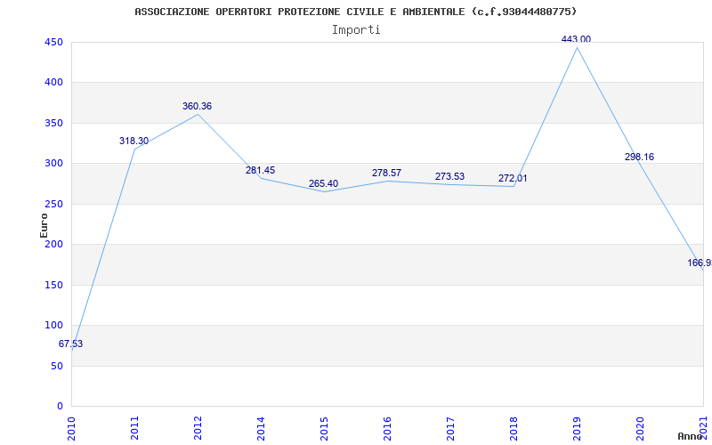
Task: Click the Euro axis label
Action: point(44,225)
